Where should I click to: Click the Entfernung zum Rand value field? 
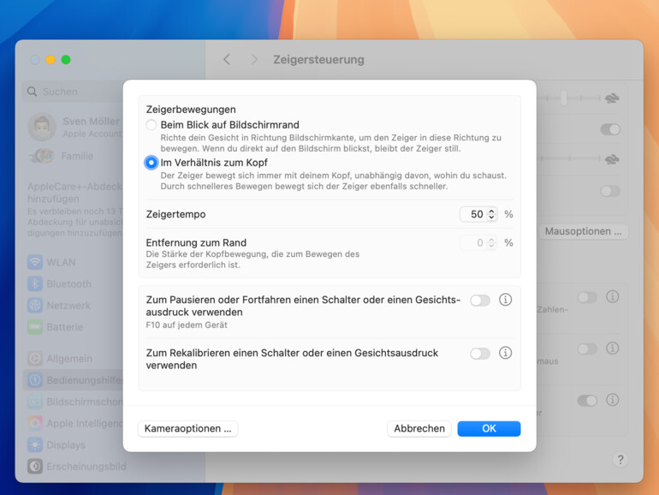tap(474, 242)
